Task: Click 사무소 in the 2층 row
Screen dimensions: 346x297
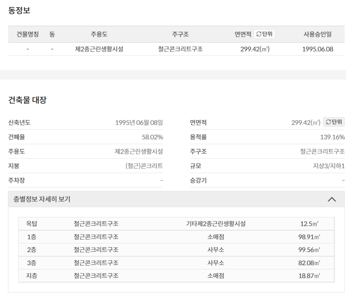Action: point(216,250)
